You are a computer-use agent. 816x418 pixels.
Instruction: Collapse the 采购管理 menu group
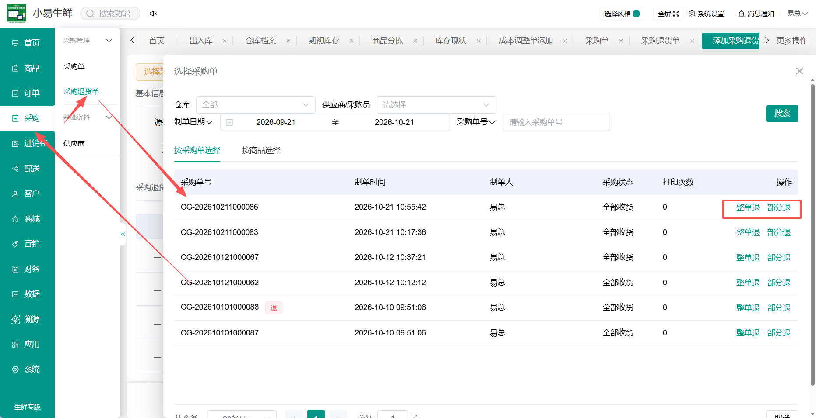(x=88, y=41)
